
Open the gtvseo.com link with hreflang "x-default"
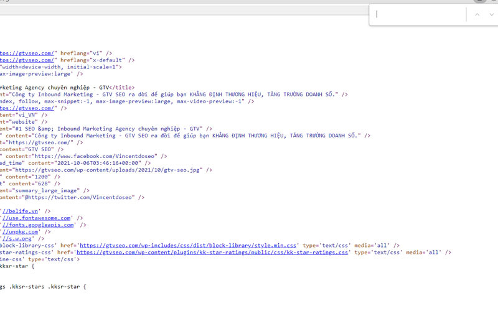(27, 60)
